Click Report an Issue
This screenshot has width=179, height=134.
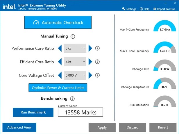[164, 9]
